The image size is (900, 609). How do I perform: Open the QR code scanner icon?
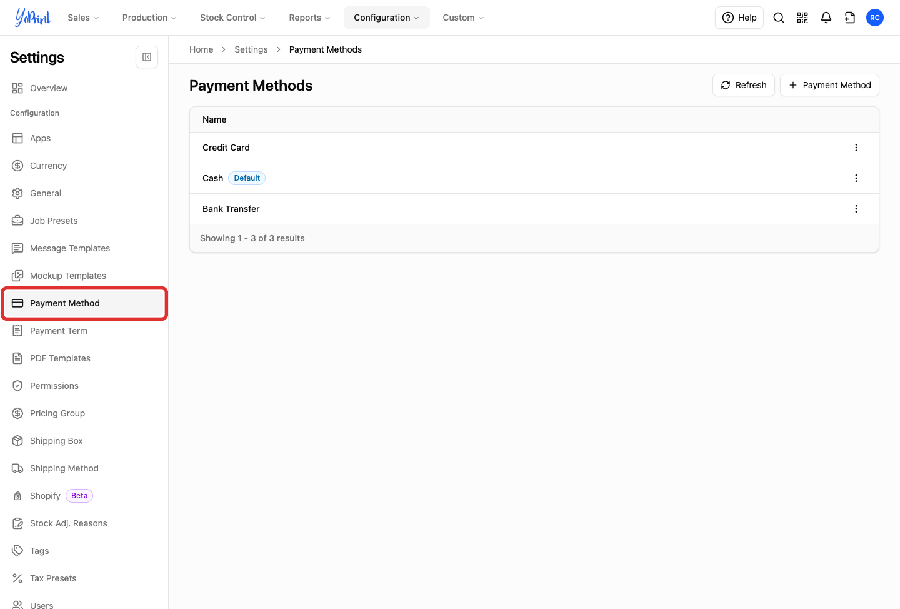pyautogui.click(x=802, y=18)
